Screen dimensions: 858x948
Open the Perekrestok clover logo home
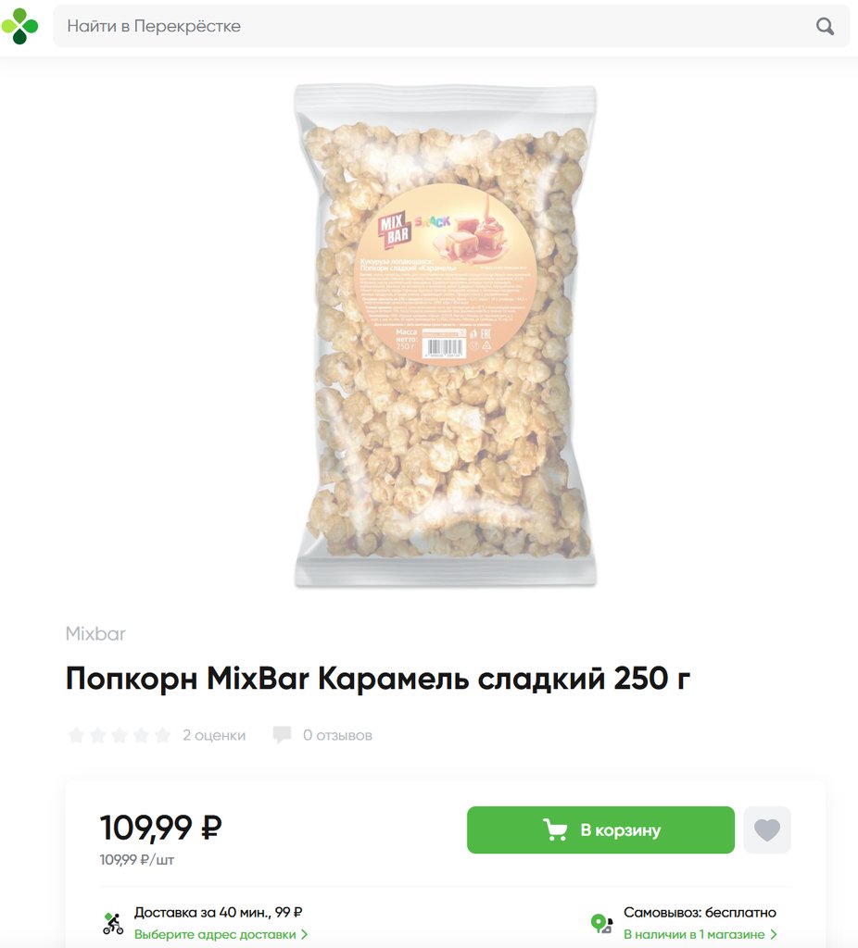[x=20, y=26]
